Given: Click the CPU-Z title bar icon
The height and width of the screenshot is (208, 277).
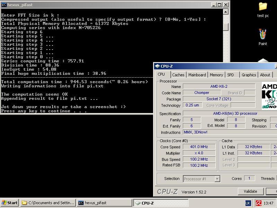Looking at the screenshot, I should [x=157, y=66].
